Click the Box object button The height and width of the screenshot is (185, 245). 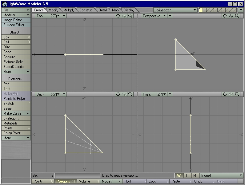pyautogui.click(x=16, y=37)
